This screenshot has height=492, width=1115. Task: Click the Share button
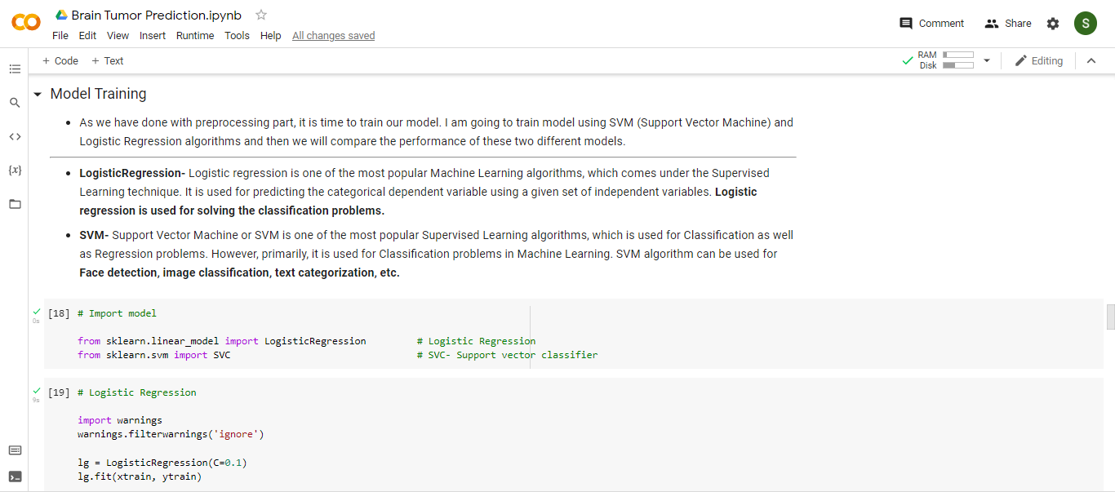click(x=1008, y=24)
